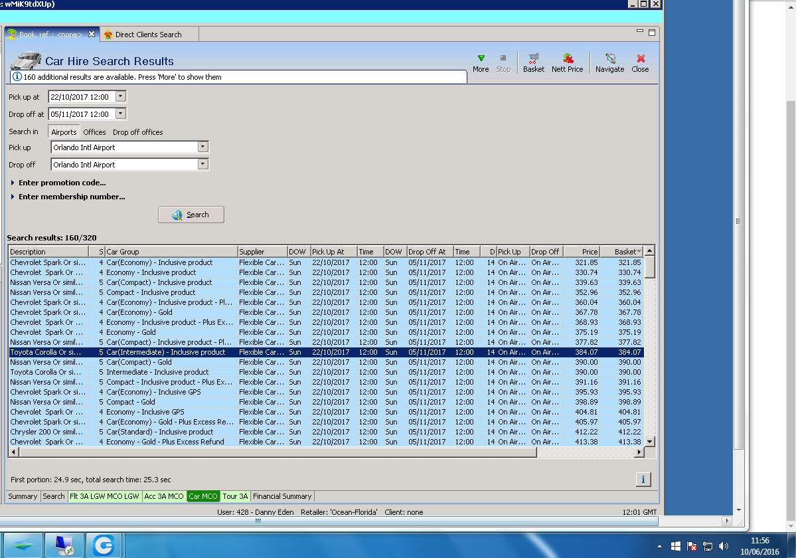Open Drop off at date dropdown
This screenshot has height=558, width=796.
120,114
